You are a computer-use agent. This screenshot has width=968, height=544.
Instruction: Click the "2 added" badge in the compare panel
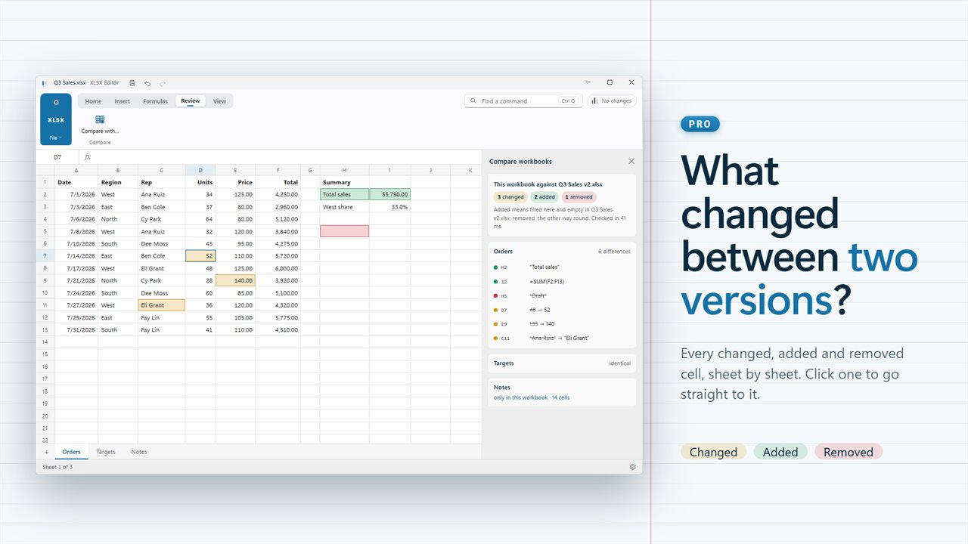click(544, 197)
